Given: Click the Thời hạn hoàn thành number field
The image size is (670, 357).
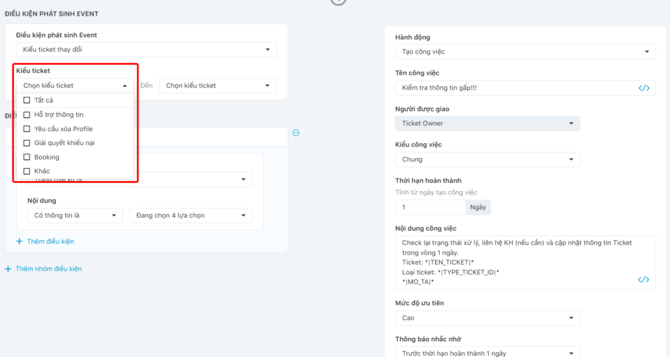Looking at the screenshot, I should [x=430, y=207].
